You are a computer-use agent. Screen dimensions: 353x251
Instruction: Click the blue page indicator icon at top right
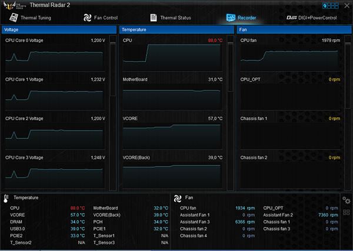331,6
